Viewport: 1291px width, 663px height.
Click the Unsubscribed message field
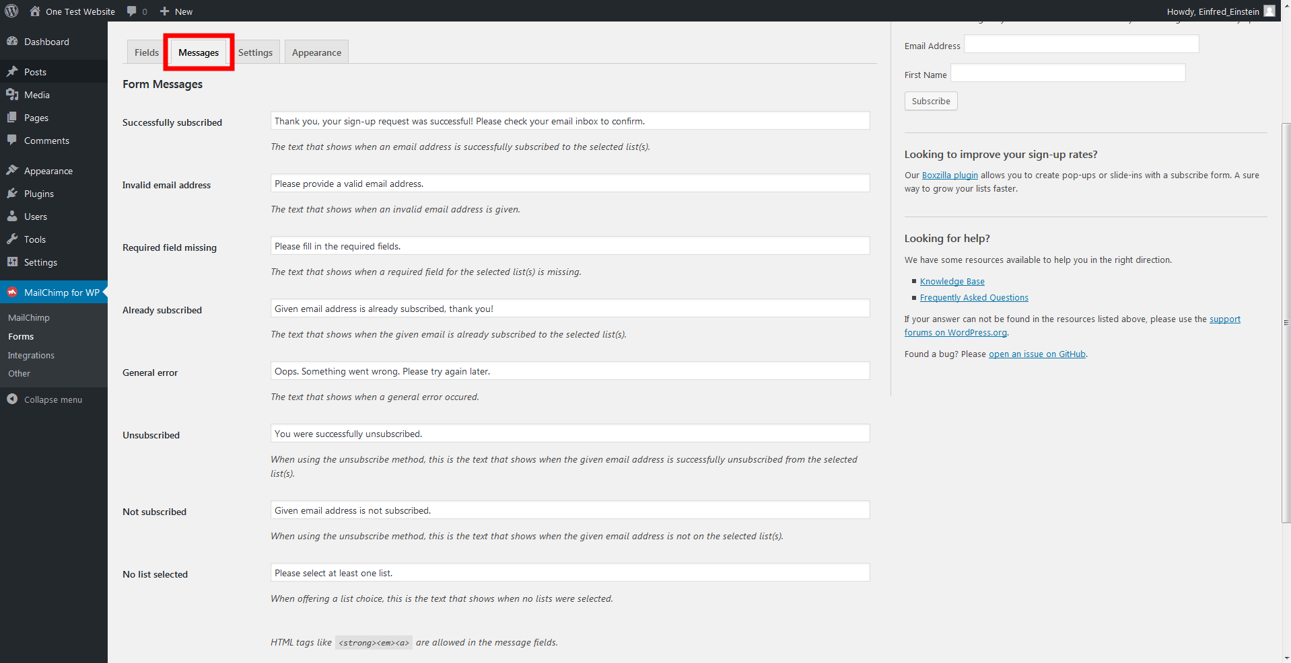(x=570, y=434)
